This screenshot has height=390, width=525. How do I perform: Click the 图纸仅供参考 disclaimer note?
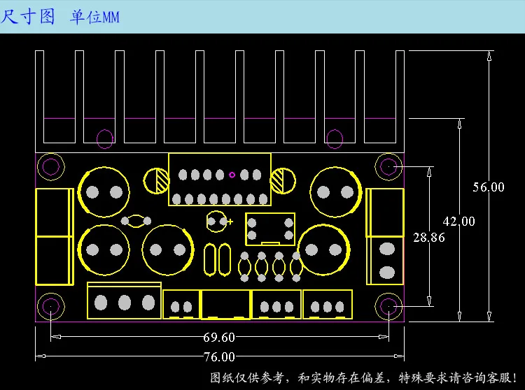(x=363, y=378)
